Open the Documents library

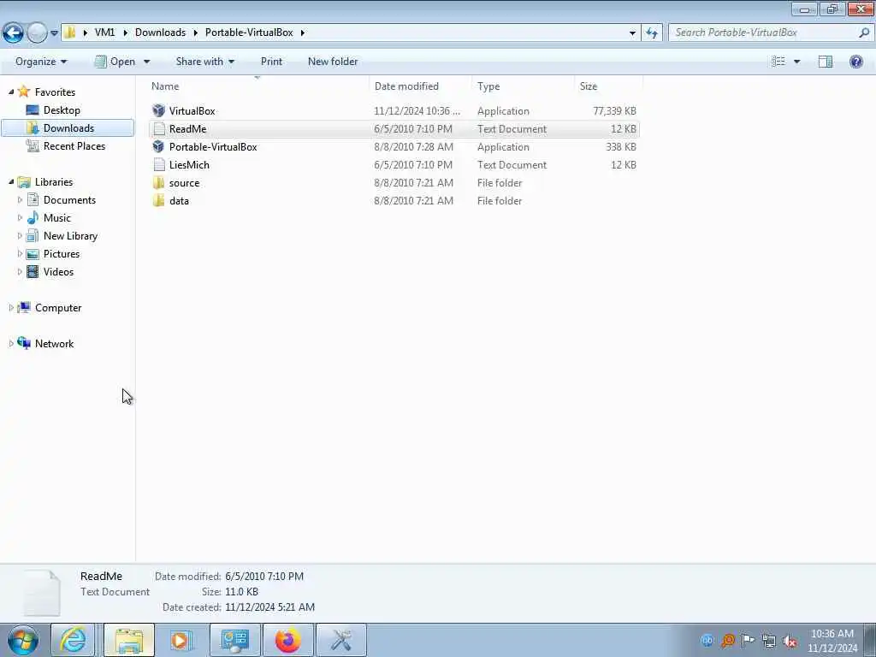point(69,199)
